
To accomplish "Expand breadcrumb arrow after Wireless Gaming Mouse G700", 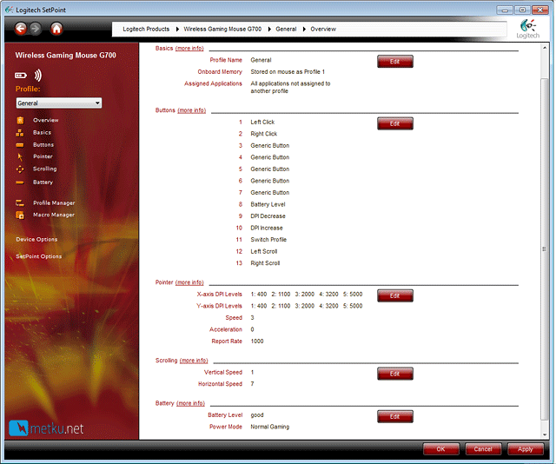I will pyautogui.click(x=269, y=29).
